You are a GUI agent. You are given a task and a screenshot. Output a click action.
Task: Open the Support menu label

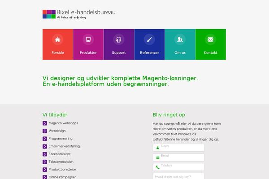pyautogui.click(x=119, y=53)
